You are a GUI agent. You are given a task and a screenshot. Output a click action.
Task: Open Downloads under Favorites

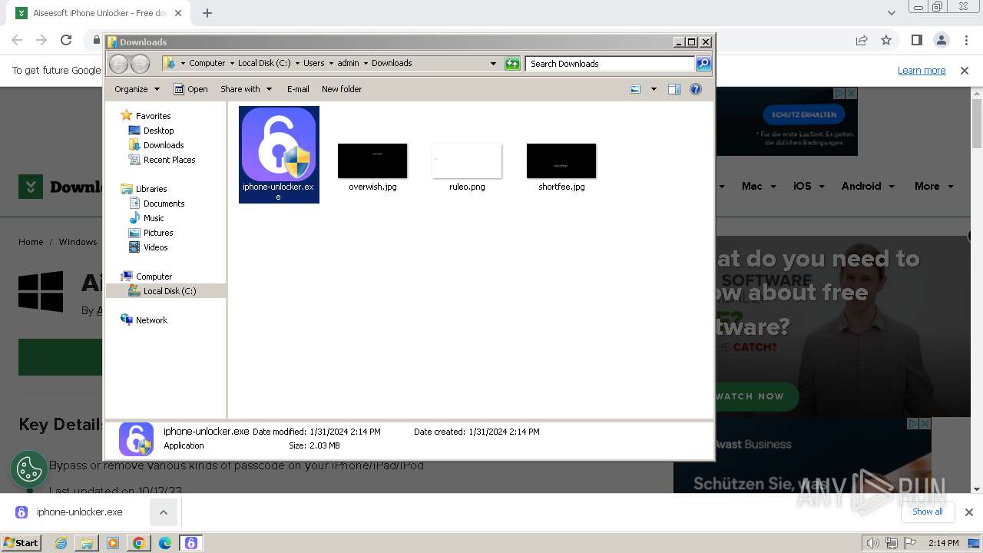[164, 145]
